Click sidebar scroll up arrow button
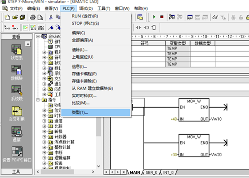This screenshot has height=178, width=249. click(x=28, y=44)
